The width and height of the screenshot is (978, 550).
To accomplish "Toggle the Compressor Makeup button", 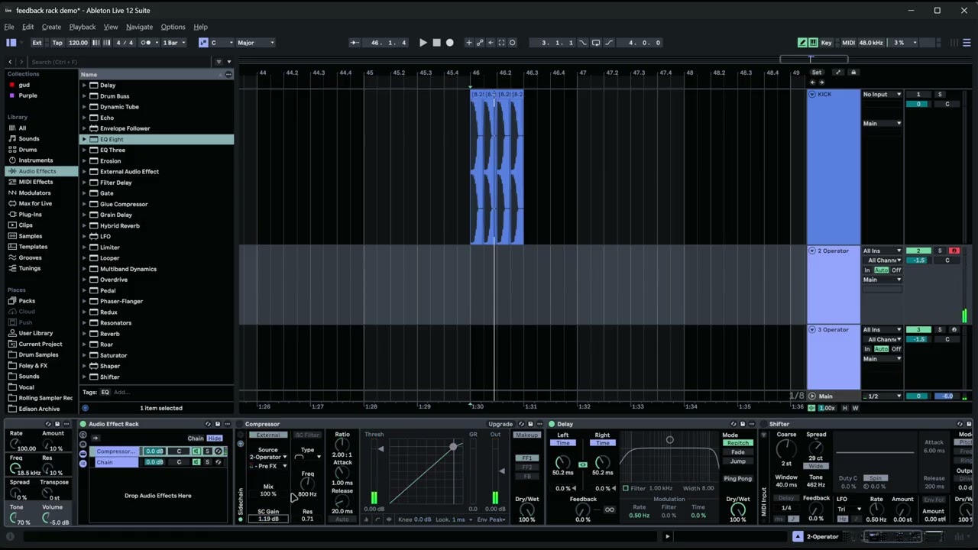I will (x=526, y=435).
